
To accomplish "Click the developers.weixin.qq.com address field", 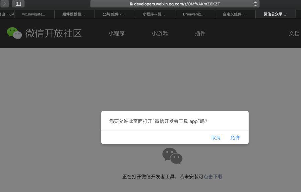I will click(175, 4).
